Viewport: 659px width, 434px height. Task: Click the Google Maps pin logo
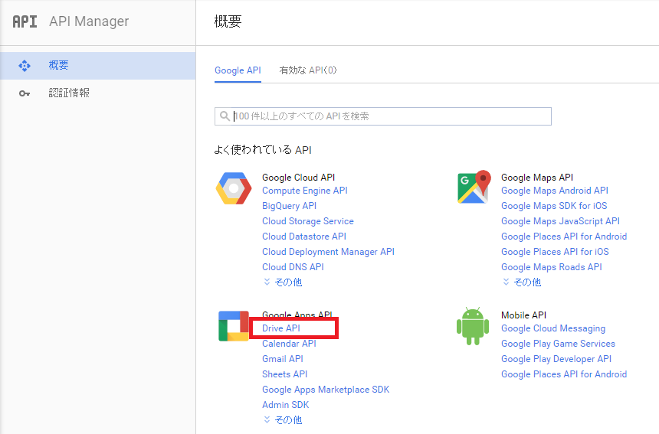[474, 187]
